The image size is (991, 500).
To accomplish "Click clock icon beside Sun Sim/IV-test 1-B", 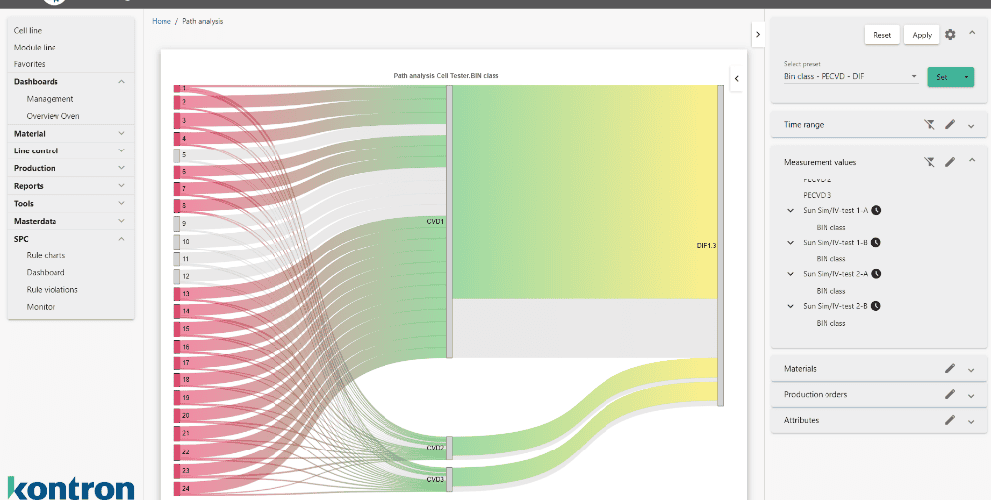I will [875, 242].
